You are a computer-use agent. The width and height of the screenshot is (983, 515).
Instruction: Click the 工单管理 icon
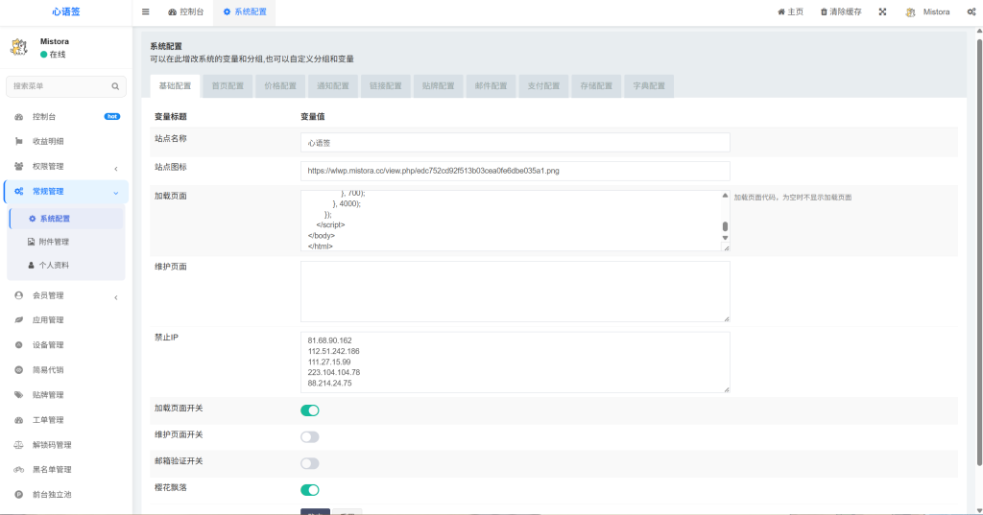pos(19,420)
